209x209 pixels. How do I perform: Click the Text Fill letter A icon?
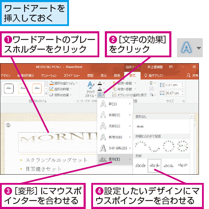[100, 83]
